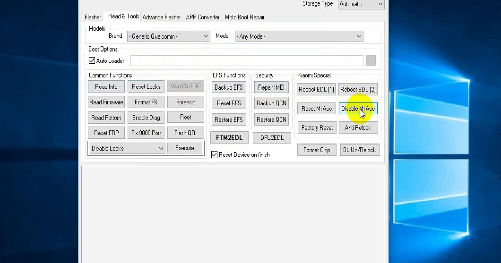Click the Reset FRP button
Viewport: 501px width, 263px height.
pos(106,133)
